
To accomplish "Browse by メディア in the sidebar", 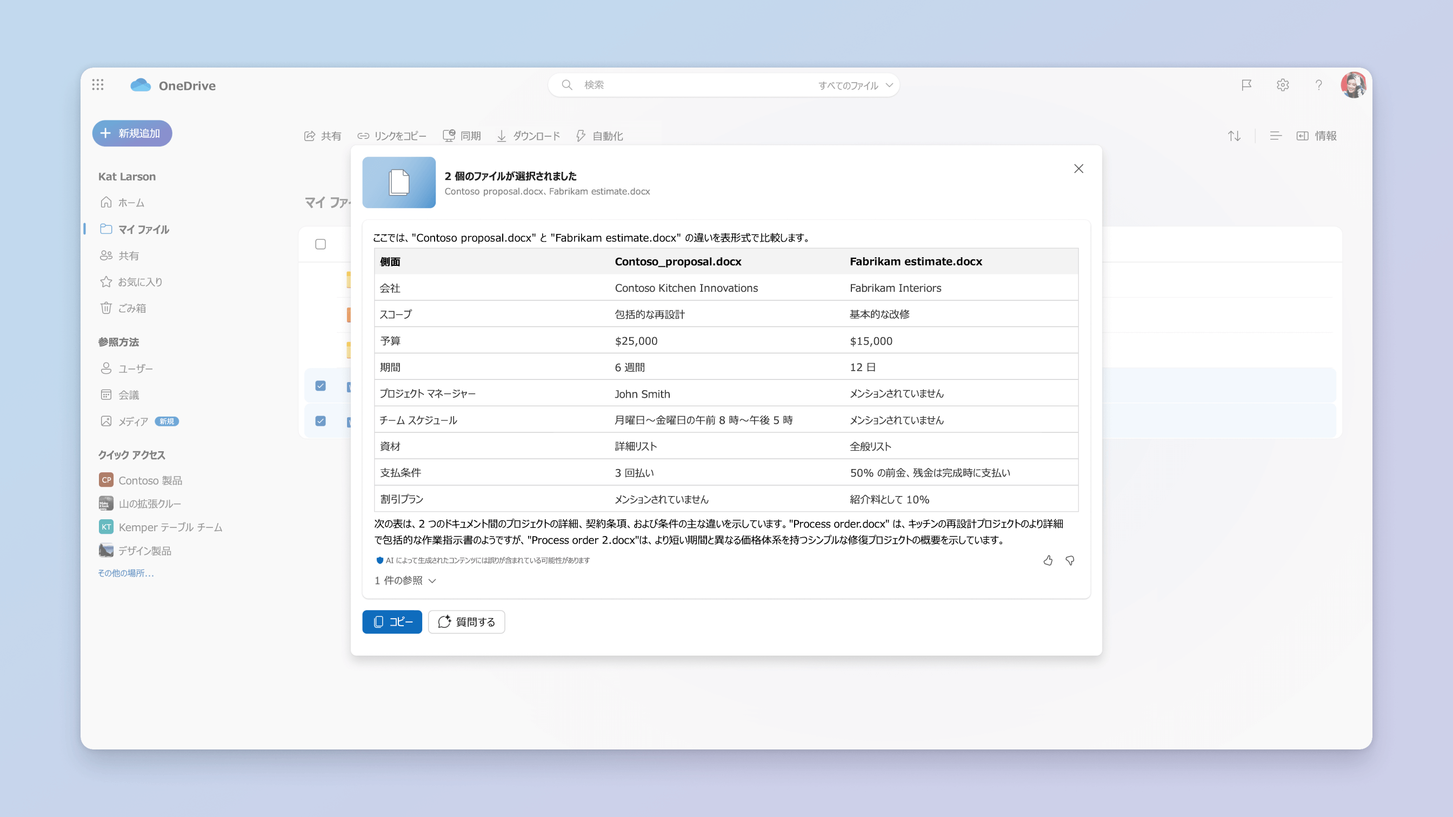I will click(125, 422).
